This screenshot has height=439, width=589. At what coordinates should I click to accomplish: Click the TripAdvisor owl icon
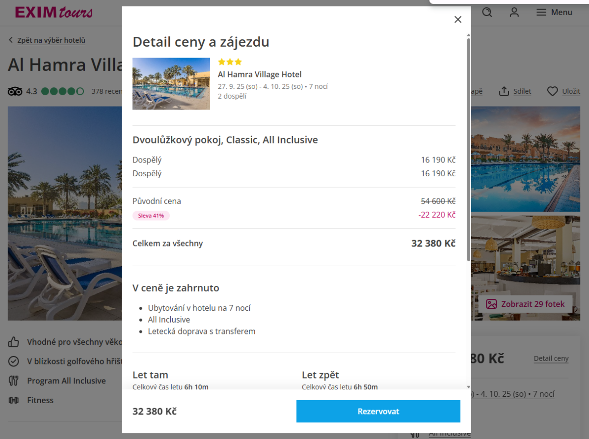pos(15,91)
